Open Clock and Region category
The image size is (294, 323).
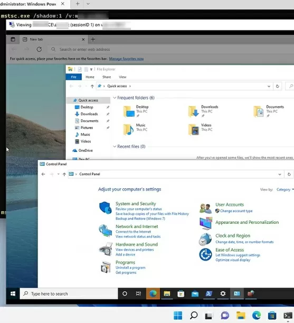click(x=233, y=236)
